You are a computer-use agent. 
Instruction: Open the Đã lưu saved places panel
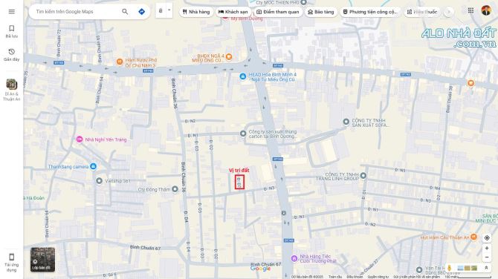pos(11,31)
